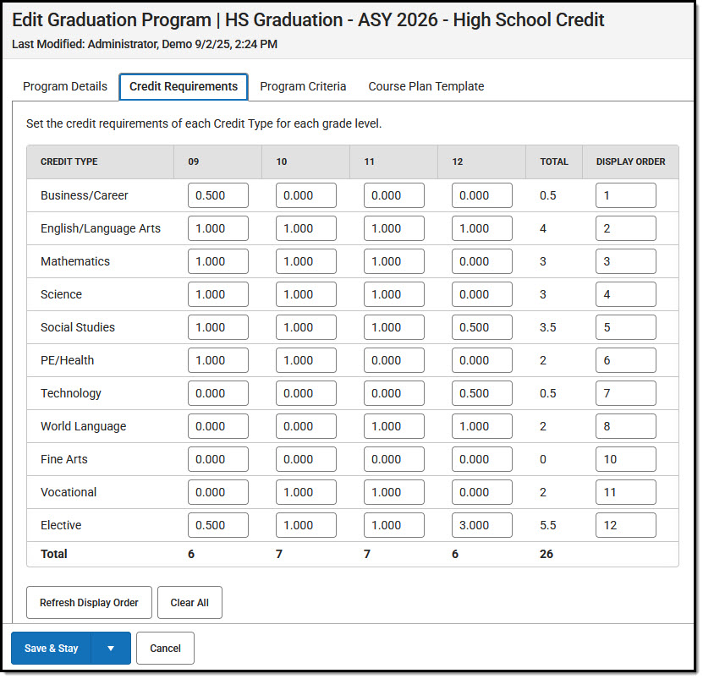Click the grand total value 26
Screen dimensions: 703x679
546,554
